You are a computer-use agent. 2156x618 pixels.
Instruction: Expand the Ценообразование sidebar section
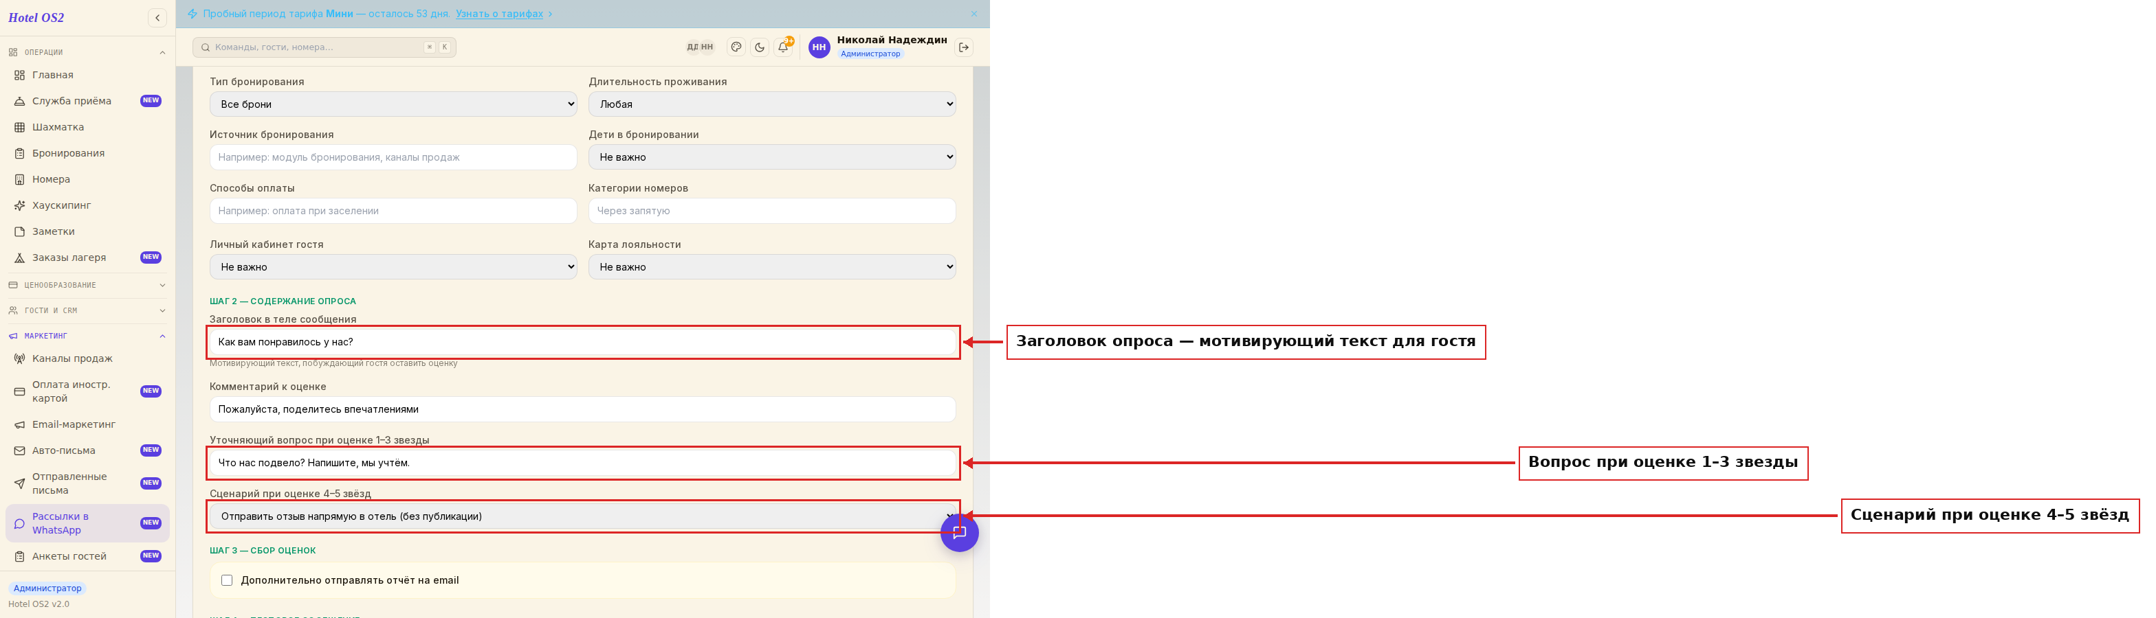coord(88,285)
